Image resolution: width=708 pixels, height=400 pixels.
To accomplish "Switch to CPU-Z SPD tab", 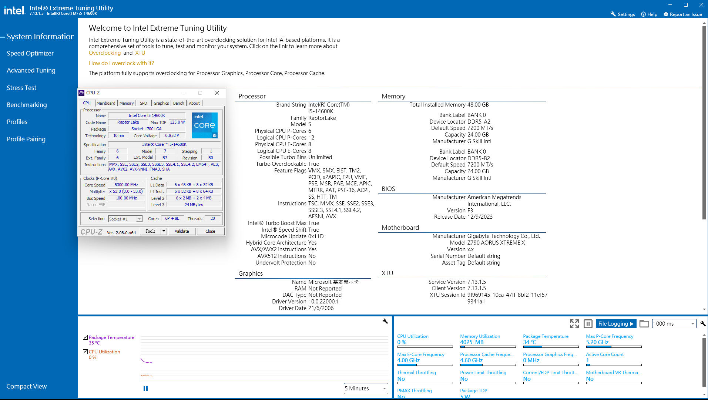I will pos(144,103).
